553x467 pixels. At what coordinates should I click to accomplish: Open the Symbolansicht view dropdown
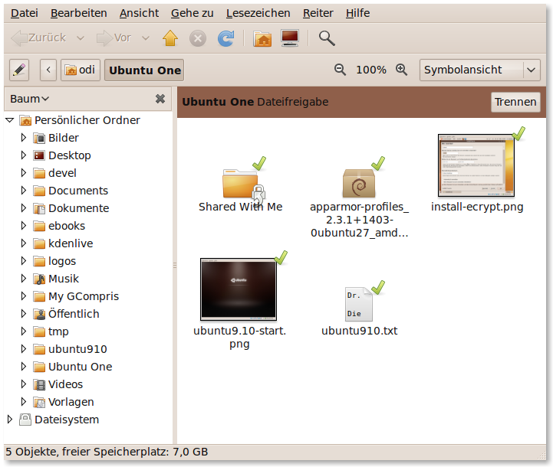[479, 70]
